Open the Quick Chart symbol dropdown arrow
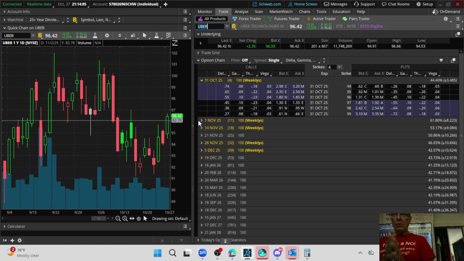 point(33,36)
